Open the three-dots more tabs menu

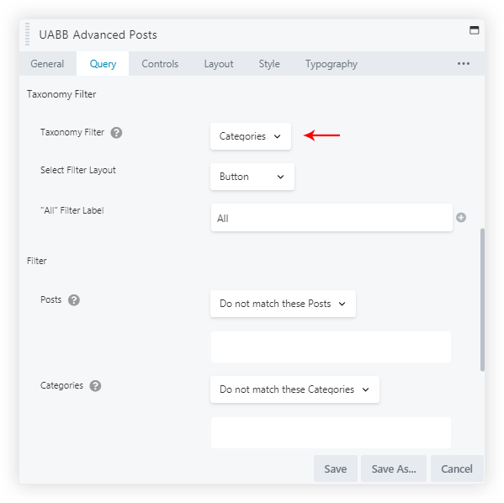[464, 64]
